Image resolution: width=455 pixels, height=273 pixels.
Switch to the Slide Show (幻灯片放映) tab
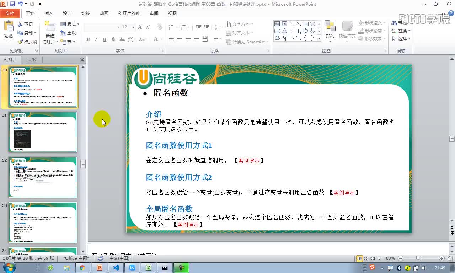[129, 13]
